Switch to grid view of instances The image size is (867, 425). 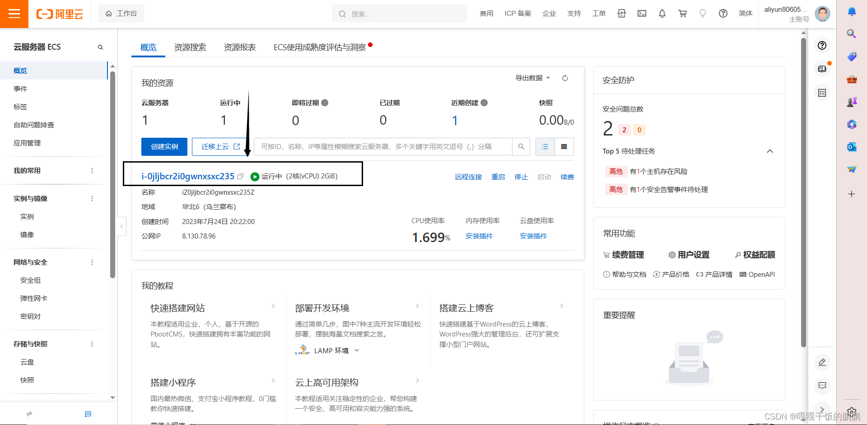click(x=564, y=147)
